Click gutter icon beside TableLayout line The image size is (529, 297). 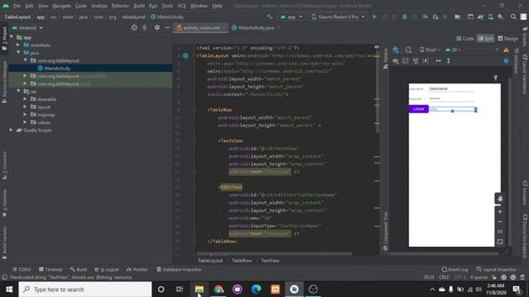click(x=185, y=55)
